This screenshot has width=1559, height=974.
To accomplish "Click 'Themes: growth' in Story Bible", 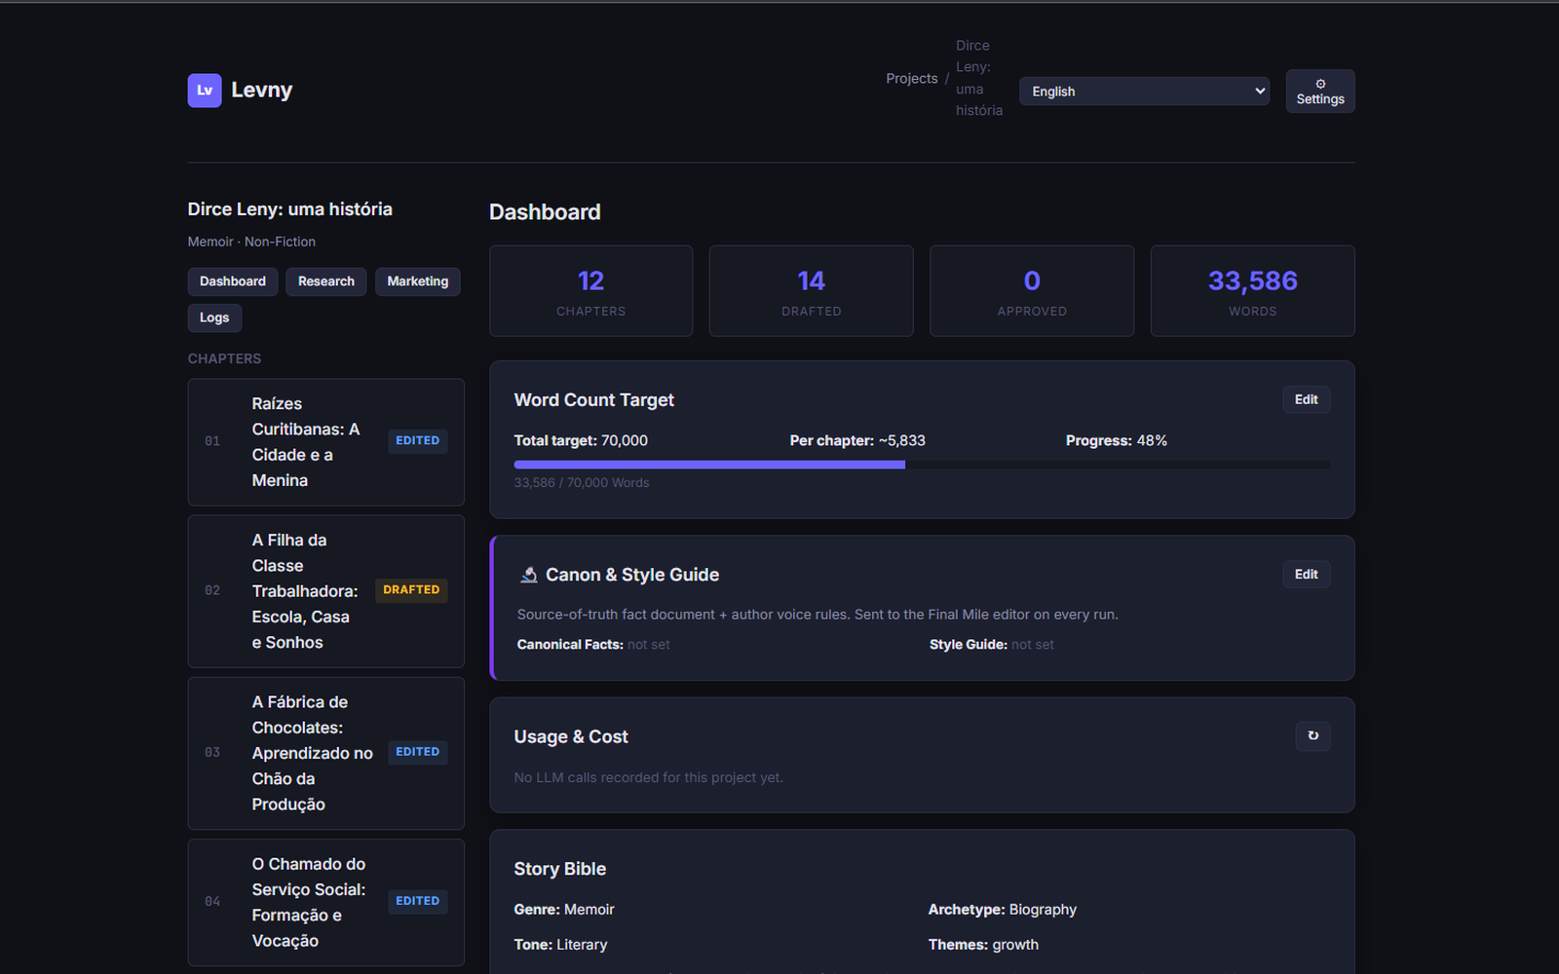I will click(x=983, y=945).
